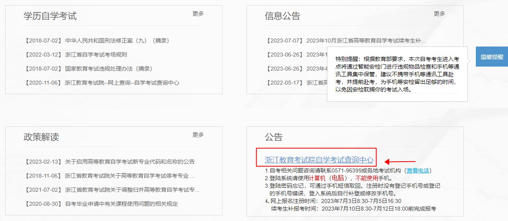The width and height of the screenshot is (508, 221).
Task: Open 网上查询--自学考试查询中心 entry
Action: [121, 83]
